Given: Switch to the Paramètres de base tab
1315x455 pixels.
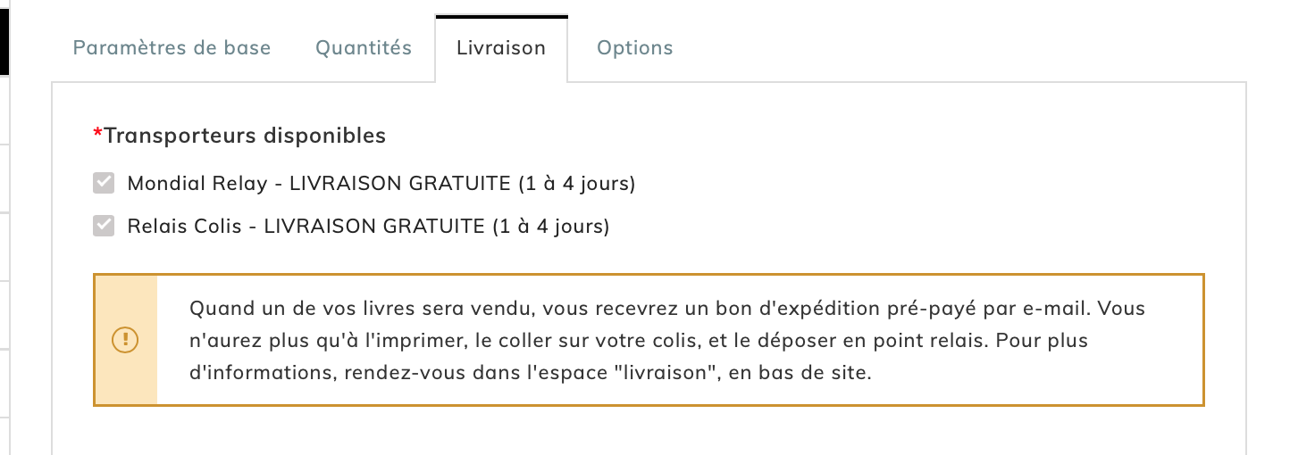Looking at the screenshot, I should coord(172,48).
